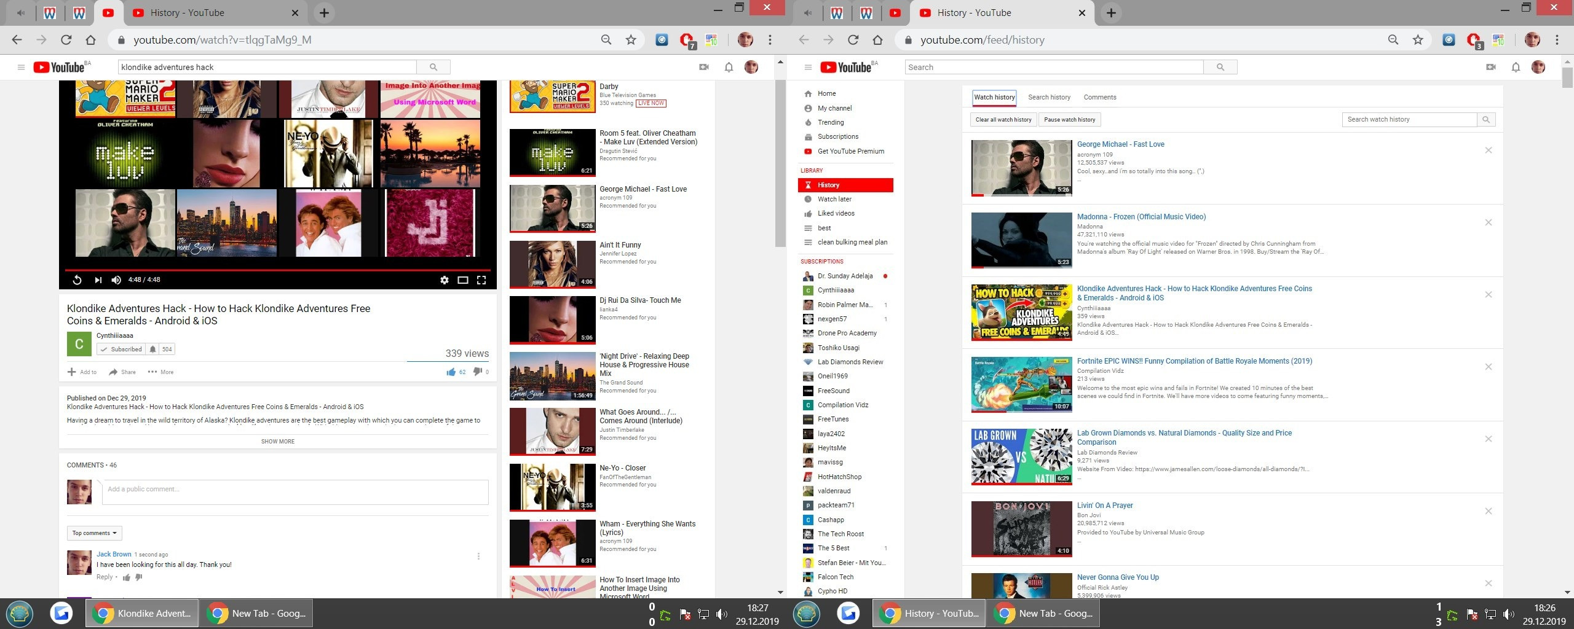The width and height of the screenshot is (1574, 629).
Task: Switch to New Tab - Google on right taskbar
Action: point(1043,613)
